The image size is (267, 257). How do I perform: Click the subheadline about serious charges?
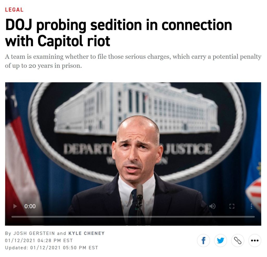(x=133, y=61)
